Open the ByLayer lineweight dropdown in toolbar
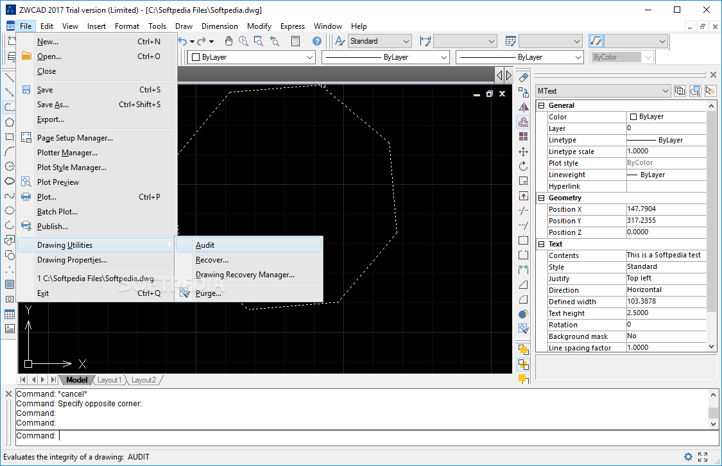 tap(578, 57)
